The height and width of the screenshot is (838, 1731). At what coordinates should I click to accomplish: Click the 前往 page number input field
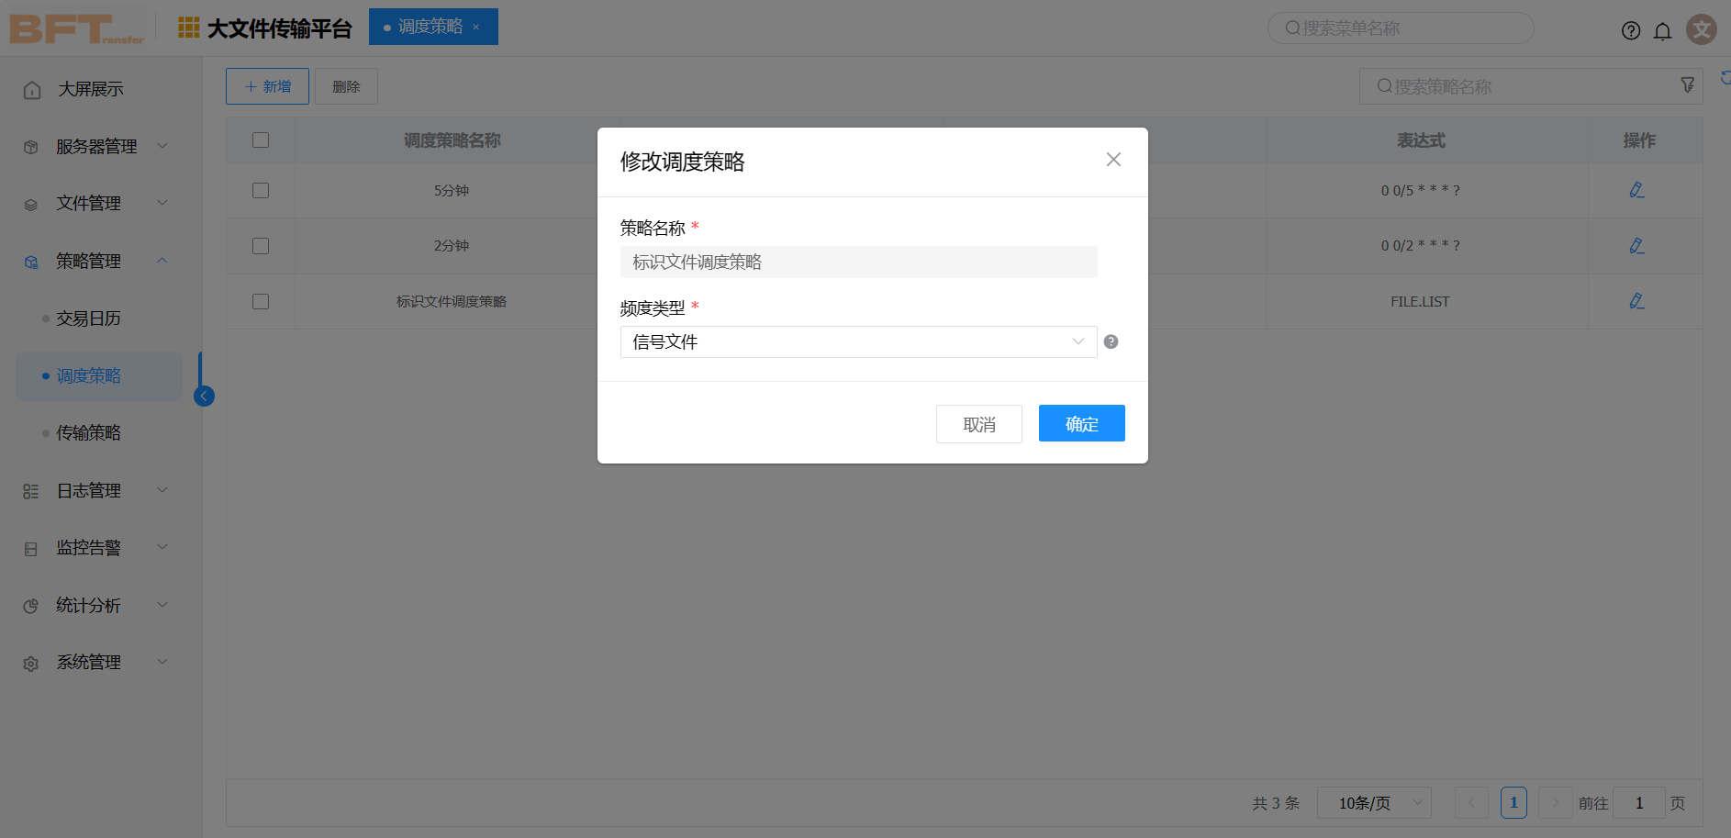point(1638,802)
